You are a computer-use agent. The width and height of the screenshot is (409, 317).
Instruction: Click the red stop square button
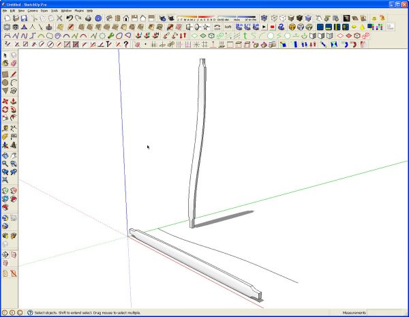(x=273, y=27)
